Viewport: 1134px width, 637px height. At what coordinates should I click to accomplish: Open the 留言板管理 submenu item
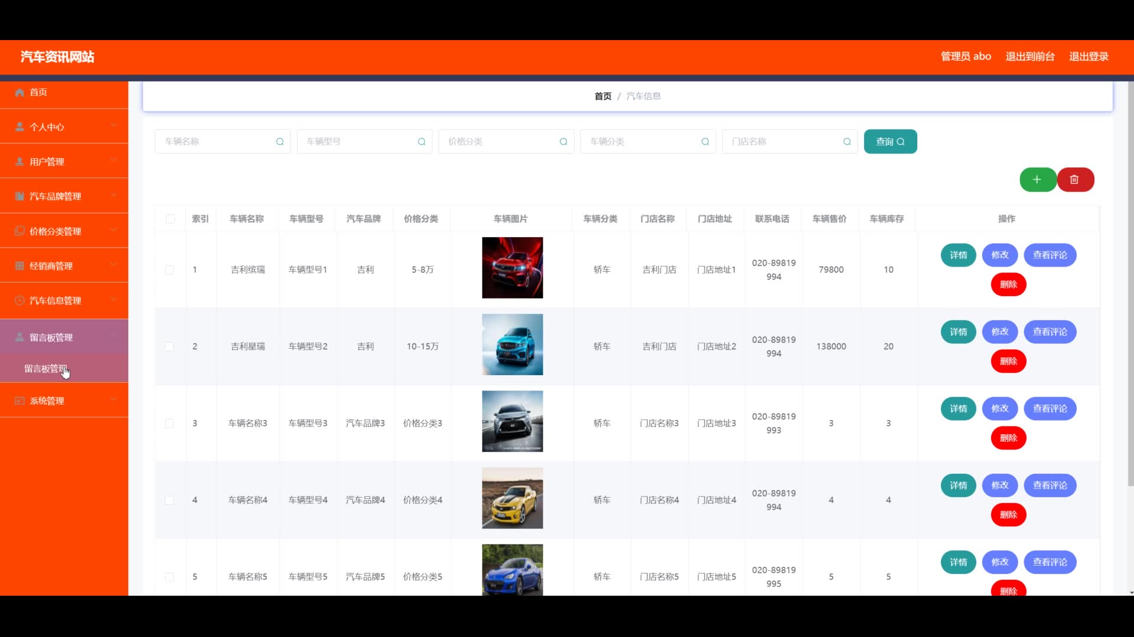tap(45, 369)
